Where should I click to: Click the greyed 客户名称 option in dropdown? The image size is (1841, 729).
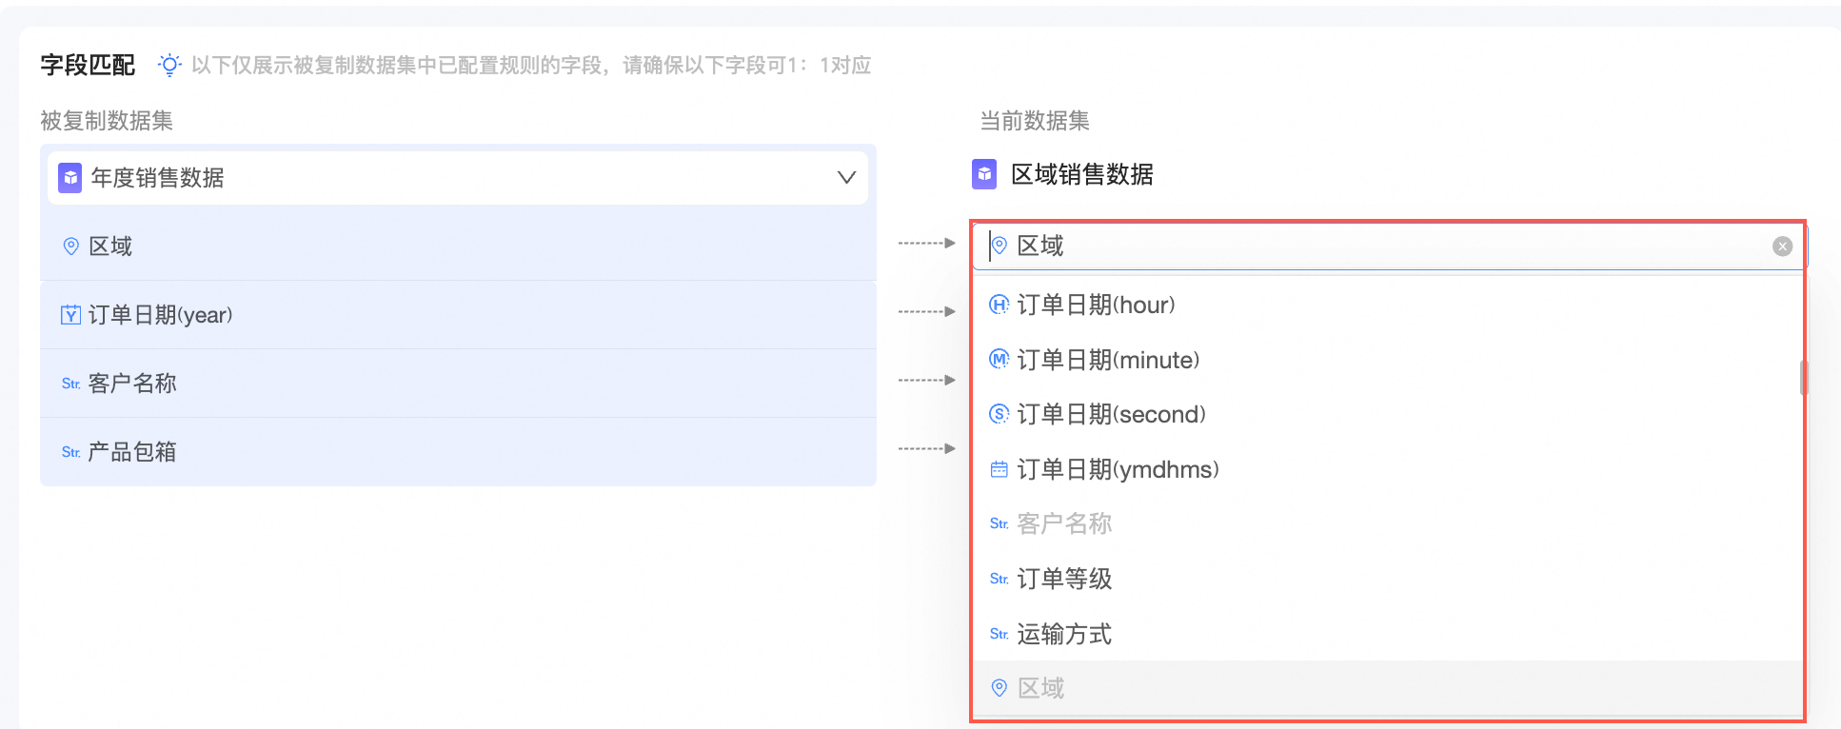1064,524
